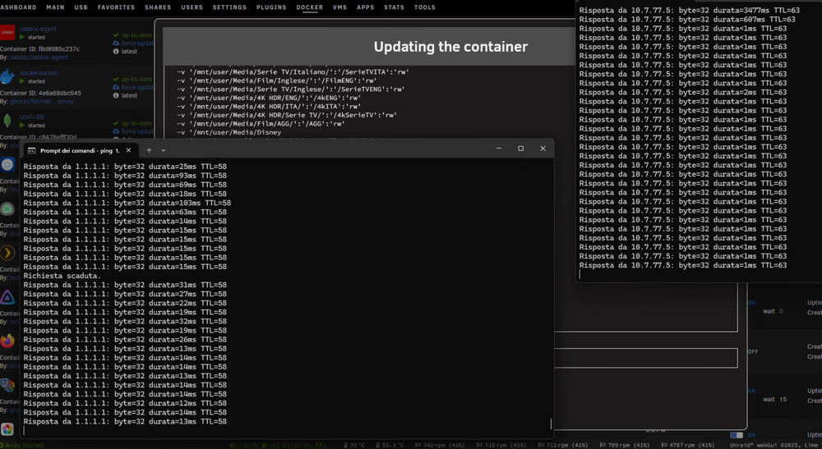
Task: Open the SETTINGS tab
Action: click(x=229, y=7)
